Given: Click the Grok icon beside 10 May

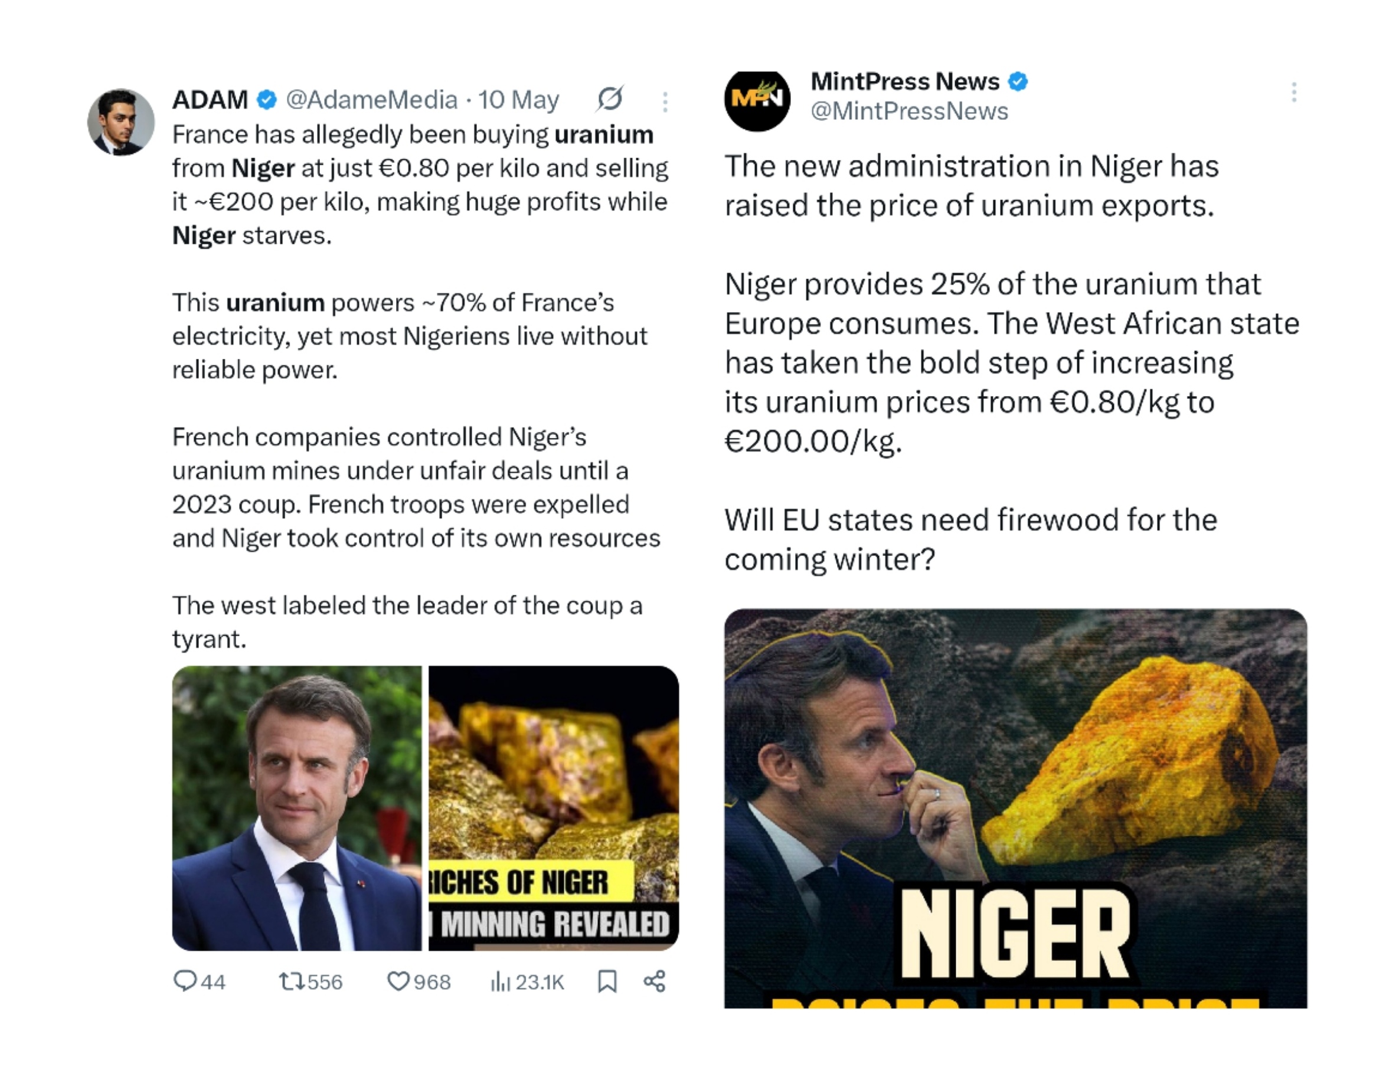Looking at the screenshot, I should coord(609,99).
